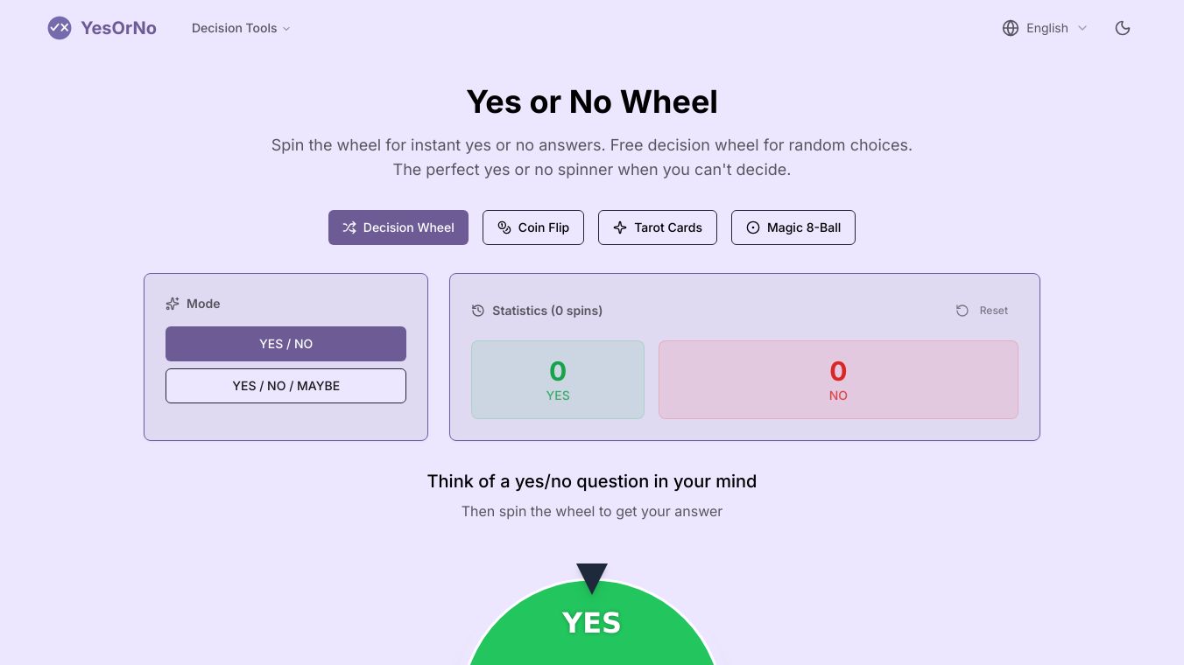Click the coins icon on Coin Flip
The height and width of the screenshot is (665, 1184).
(504, 227)
